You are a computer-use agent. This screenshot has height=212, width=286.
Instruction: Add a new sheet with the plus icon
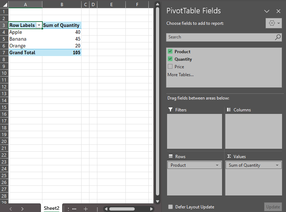86,209
